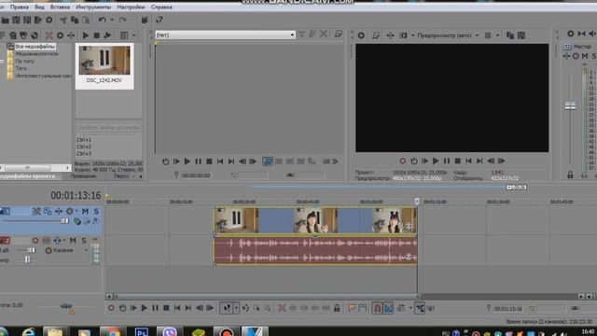The height and width of the screenshot is (336, 597).
Task: Toggle Loop Playback in timeline transport
Action: [x=122, y=308]
